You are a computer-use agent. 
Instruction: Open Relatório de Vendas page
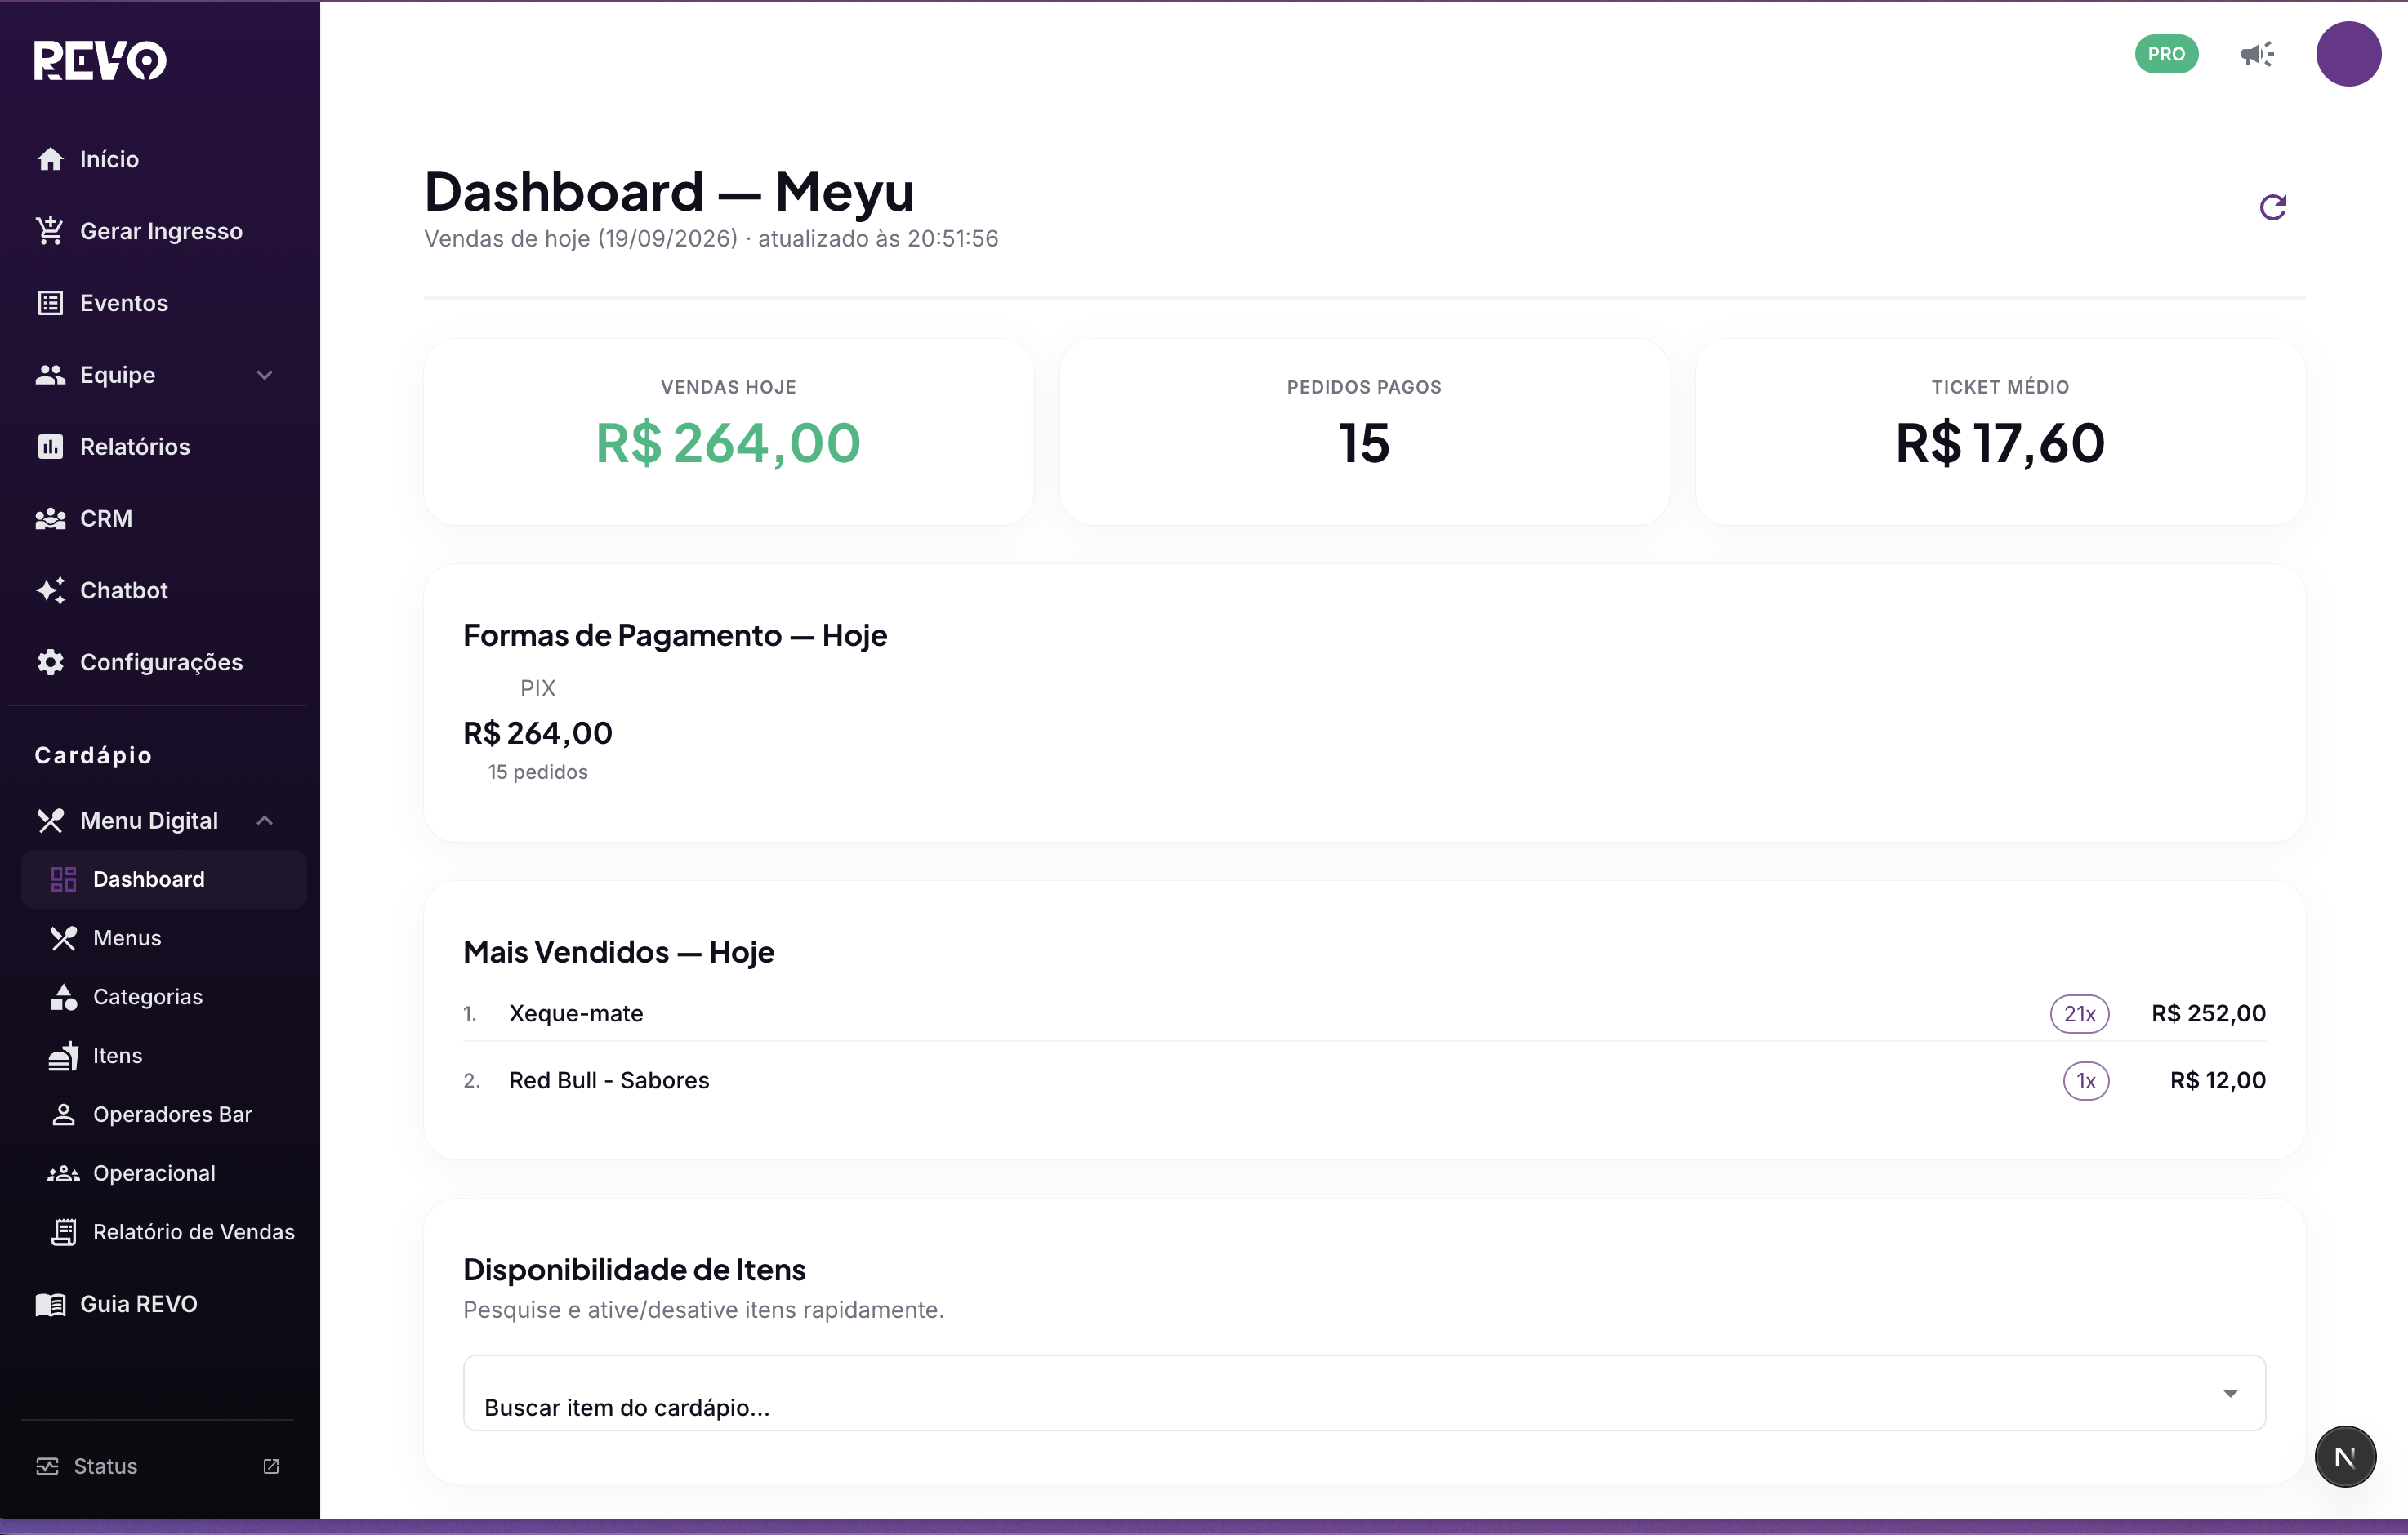164,1232
